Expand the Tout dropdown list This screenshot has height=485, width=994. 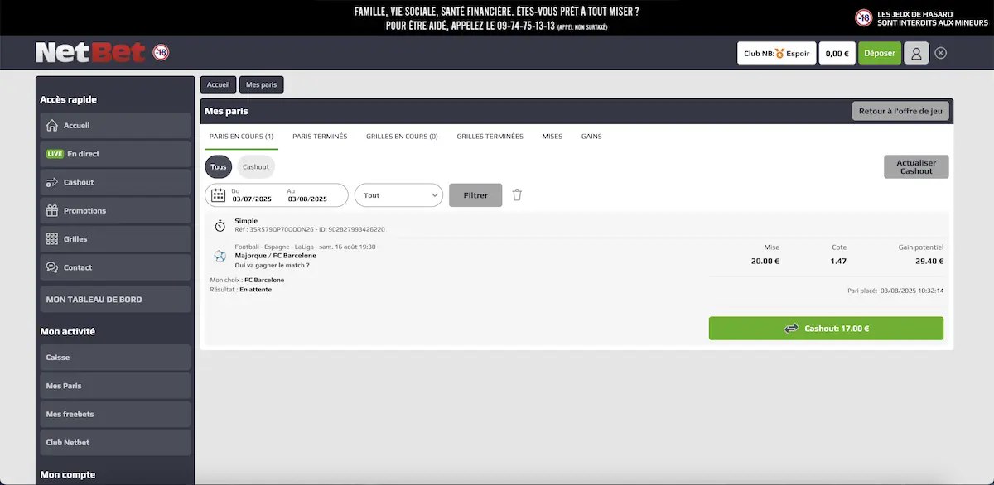click(x=399, y=195)
